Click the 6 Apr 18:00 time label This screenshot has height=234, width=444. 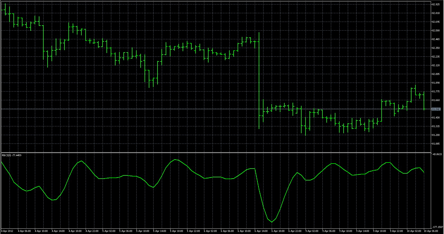click(x=278, y=231)
